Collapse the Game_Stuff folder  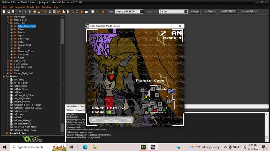(x=7, y=23)
